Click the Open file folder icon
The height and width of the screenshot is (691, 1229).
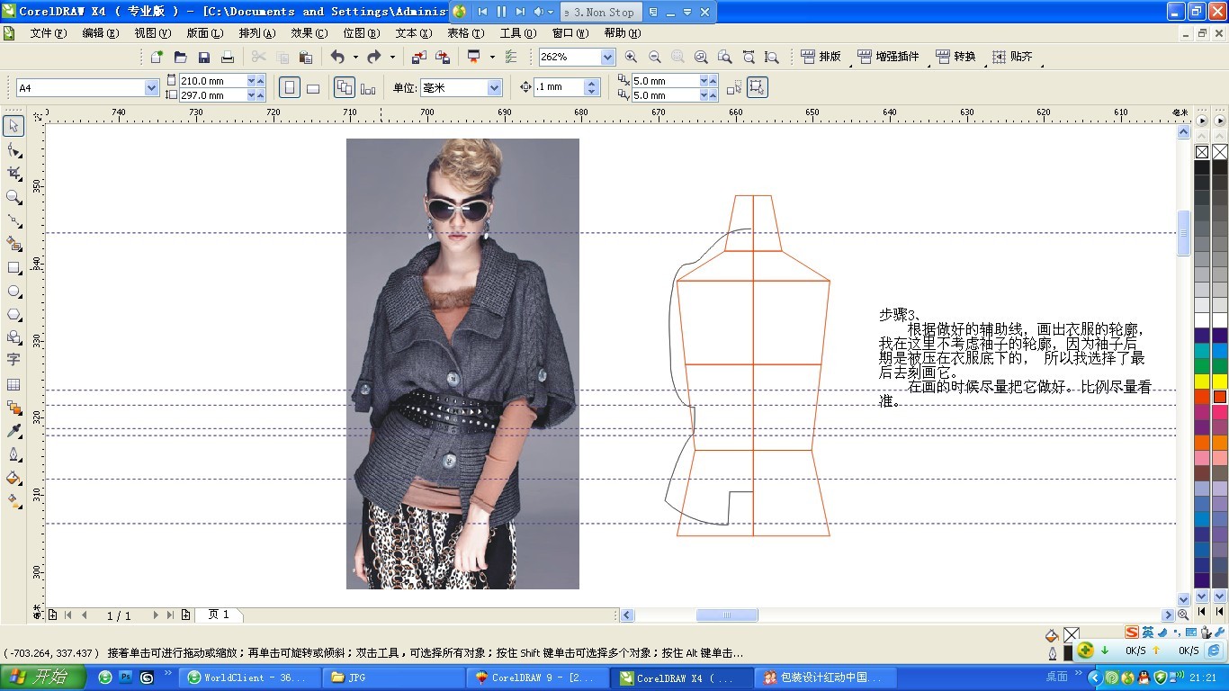click(x=180, y=57)
